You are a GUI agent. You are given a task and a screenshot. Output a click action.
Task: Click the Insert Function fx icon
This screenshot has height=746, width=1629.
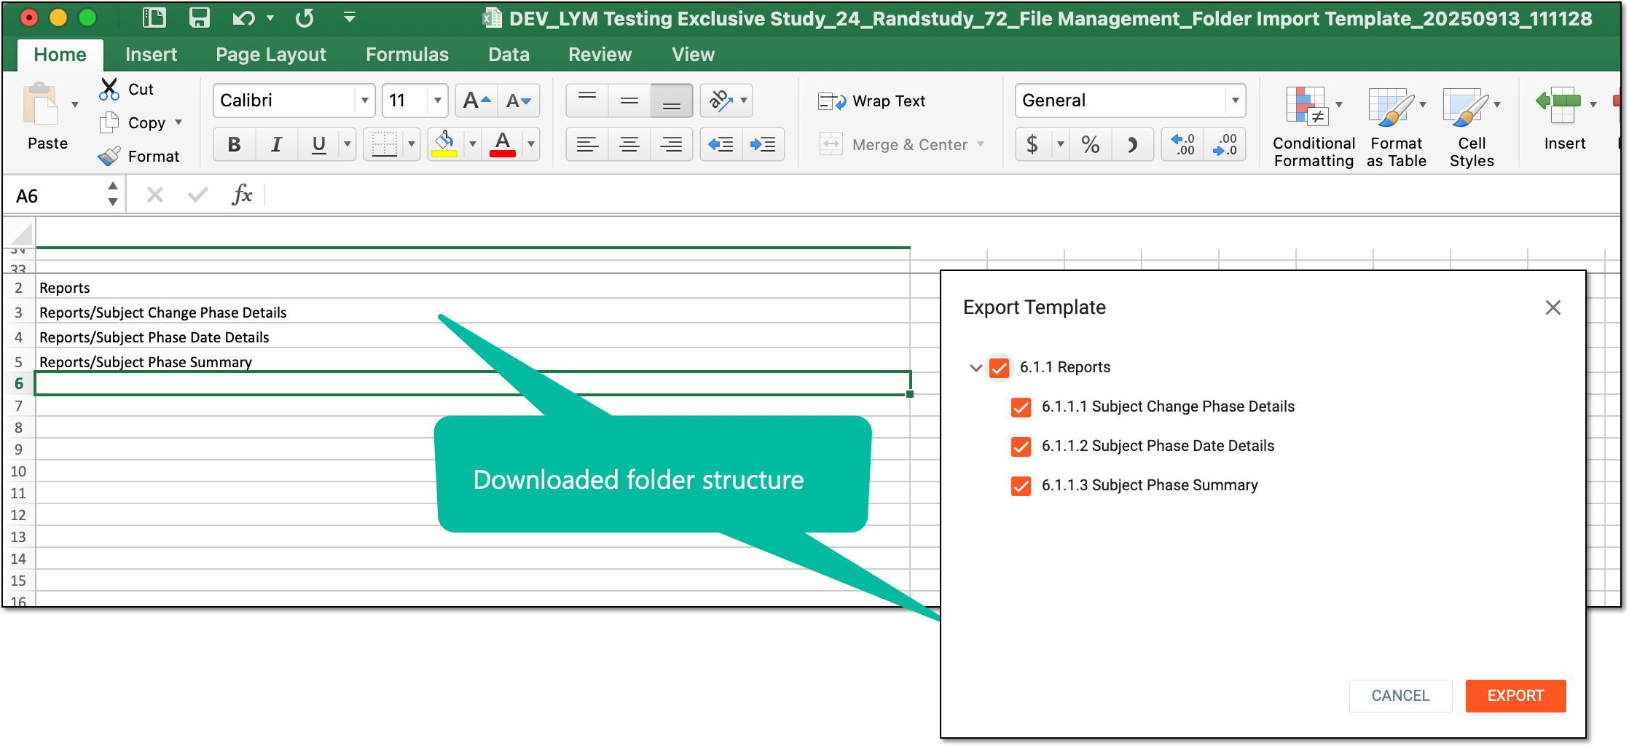tap(242, 195)
